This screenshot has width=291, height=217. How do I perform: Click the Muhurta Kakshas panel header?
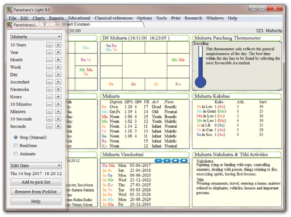237,96
